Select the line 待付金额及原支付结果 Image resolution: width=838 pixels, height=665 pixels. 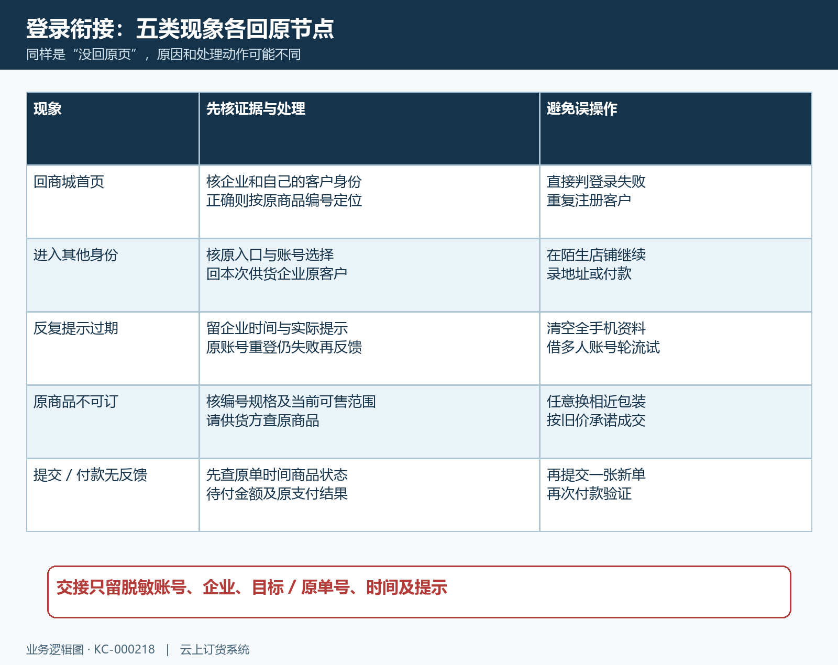tap(277, 494)
